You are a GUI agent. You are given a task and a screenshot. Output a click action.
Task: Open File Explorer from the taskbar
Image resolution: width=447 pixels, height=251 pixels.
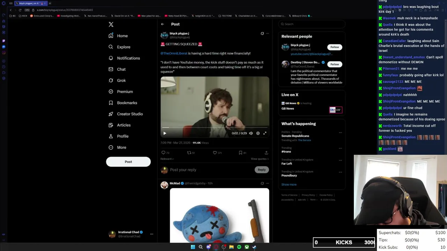tap(231, 247)
